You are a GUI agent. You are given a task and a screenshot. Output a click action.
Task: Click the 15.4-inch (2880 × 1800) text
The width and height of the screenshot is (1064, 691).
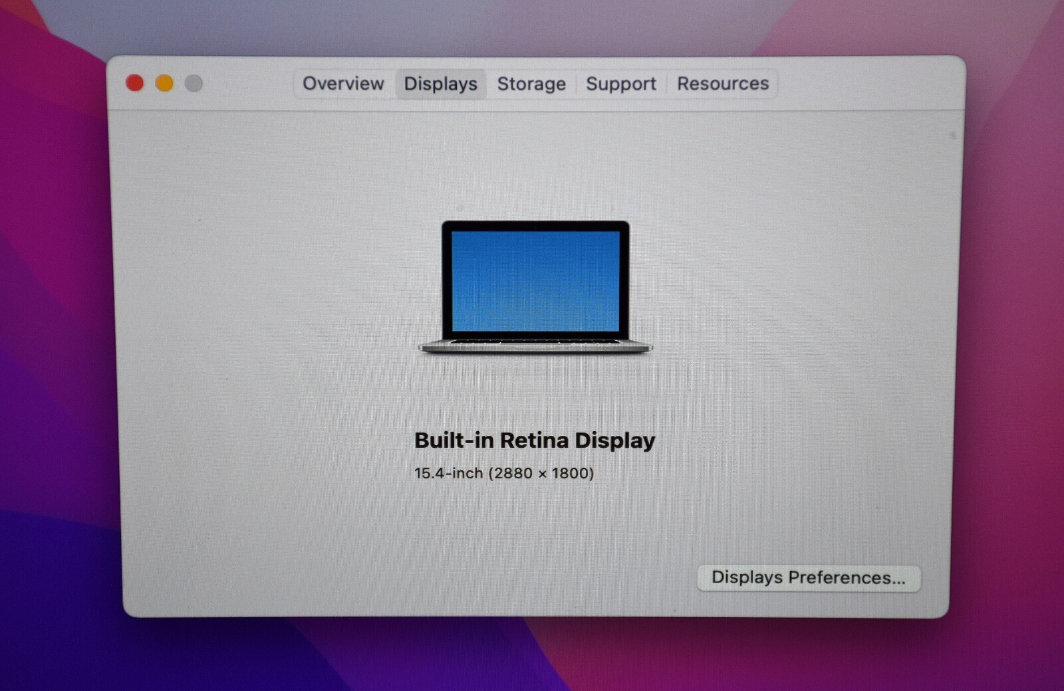(504, 473)
